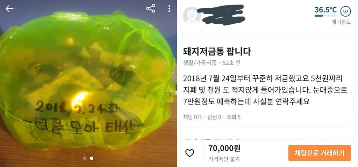The width and height of the screenshot is (358, 167).
Task: Click the blacked-out seller name
Action: point(221,15)
